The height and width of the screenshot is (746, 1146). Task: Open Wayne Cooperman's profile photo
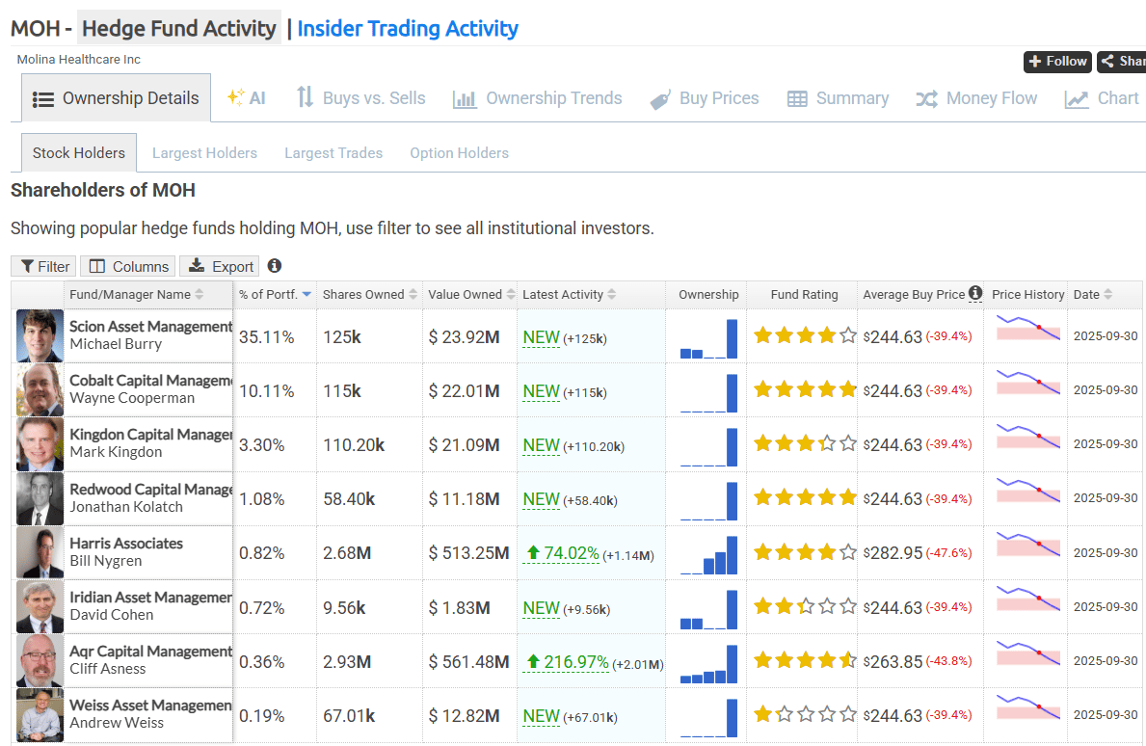coord(40,390)
